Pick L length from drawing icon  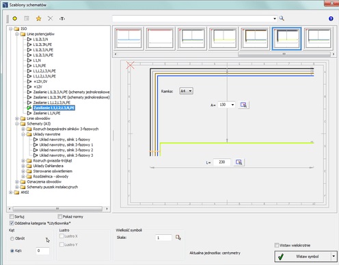tap(239, 162)
